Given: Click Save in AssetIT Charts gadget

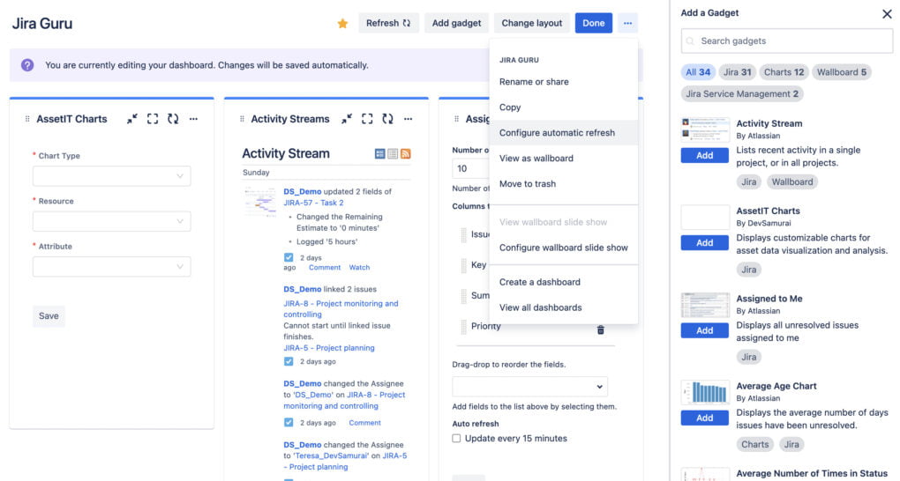Looking at the screenshot, I should coord(49,316).
